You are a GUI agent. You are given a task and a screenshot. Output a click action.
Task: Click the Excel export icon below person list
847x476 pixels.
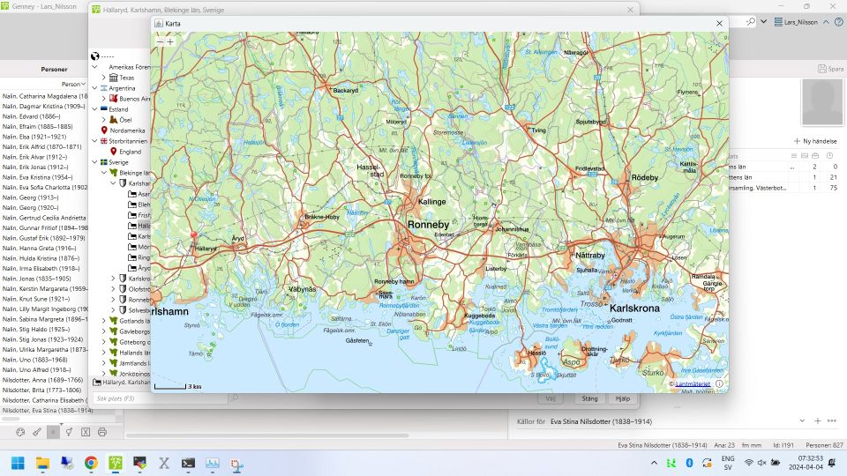(86, 432)
